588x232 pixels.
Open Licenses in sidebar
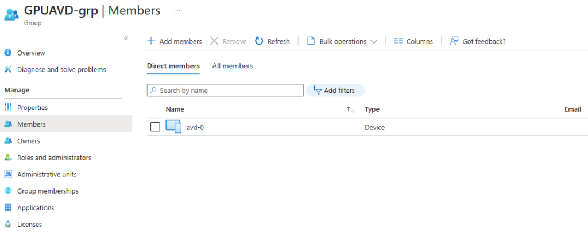click(30, 225)
